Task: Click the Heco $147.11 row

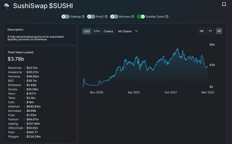Action: click(22, 94)
